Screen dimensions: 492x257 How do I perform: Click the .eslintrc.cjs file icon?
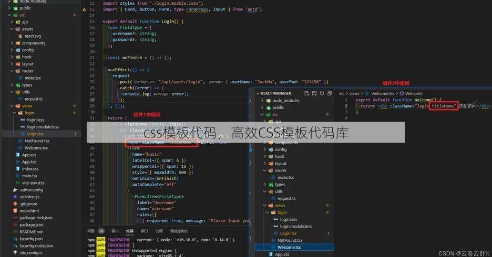tap(15, 197)
